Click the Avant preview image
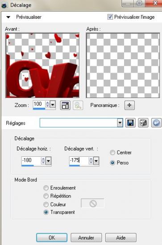Viewport: 162px width, 245px height. coord(42,65)
